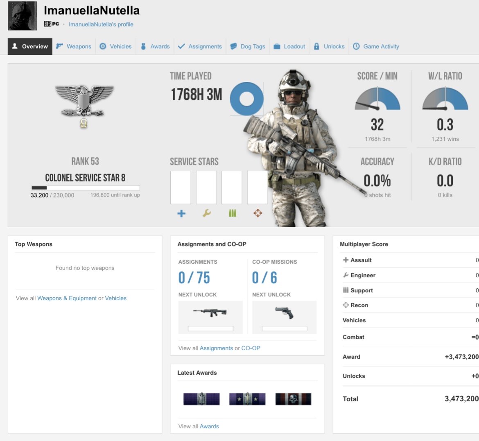
Task: Open the Weapons & Equipment link
Action: [67, 298]
